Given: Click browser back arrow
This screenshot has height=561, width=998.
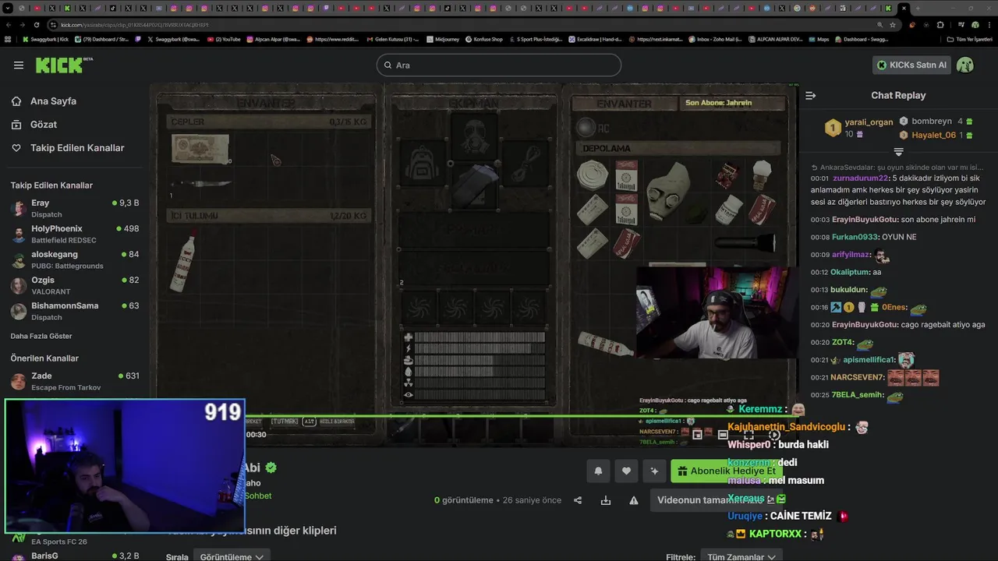Looking at the screenshot, I should click(x=9, y=25).
